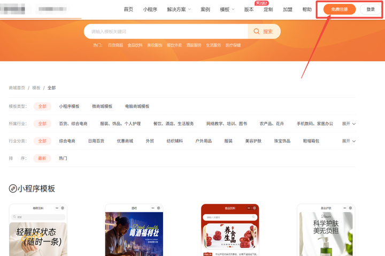Open 定制 in top navigation
This screenshot has height=256, width=385.
click(x=268, y=9)
